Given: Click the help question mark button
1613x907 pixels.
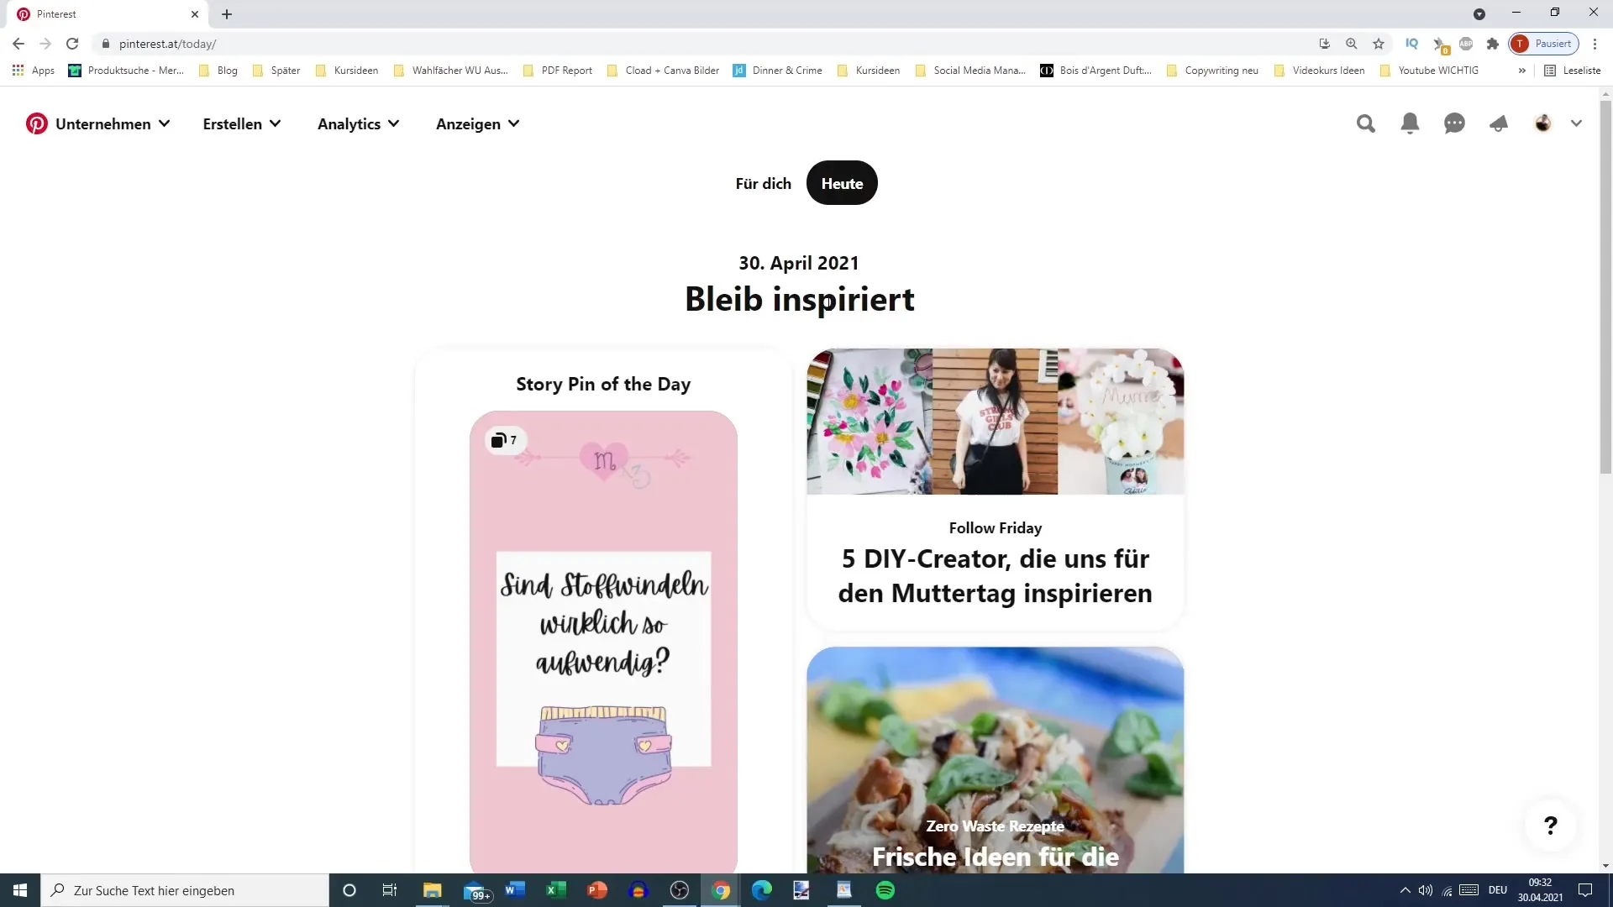Looking at the screenshot, I should click(1550, 825).
